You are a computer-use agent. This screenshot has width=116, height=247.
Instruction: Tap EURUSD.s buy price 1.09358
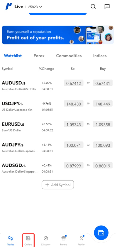(x=103, y=124)
